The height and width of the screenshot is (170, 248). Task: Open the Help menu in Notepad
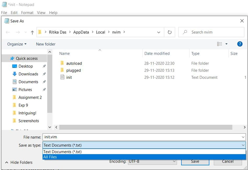click(53, 13)
